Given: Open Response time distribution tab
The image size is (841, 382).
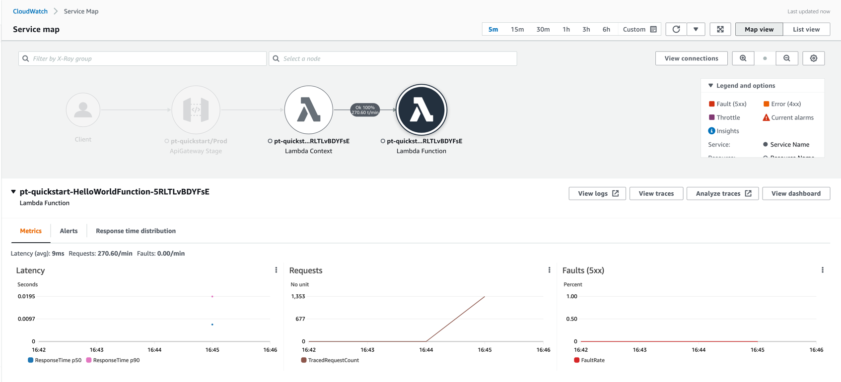Looking at the screenshot, I should [136, 231].
